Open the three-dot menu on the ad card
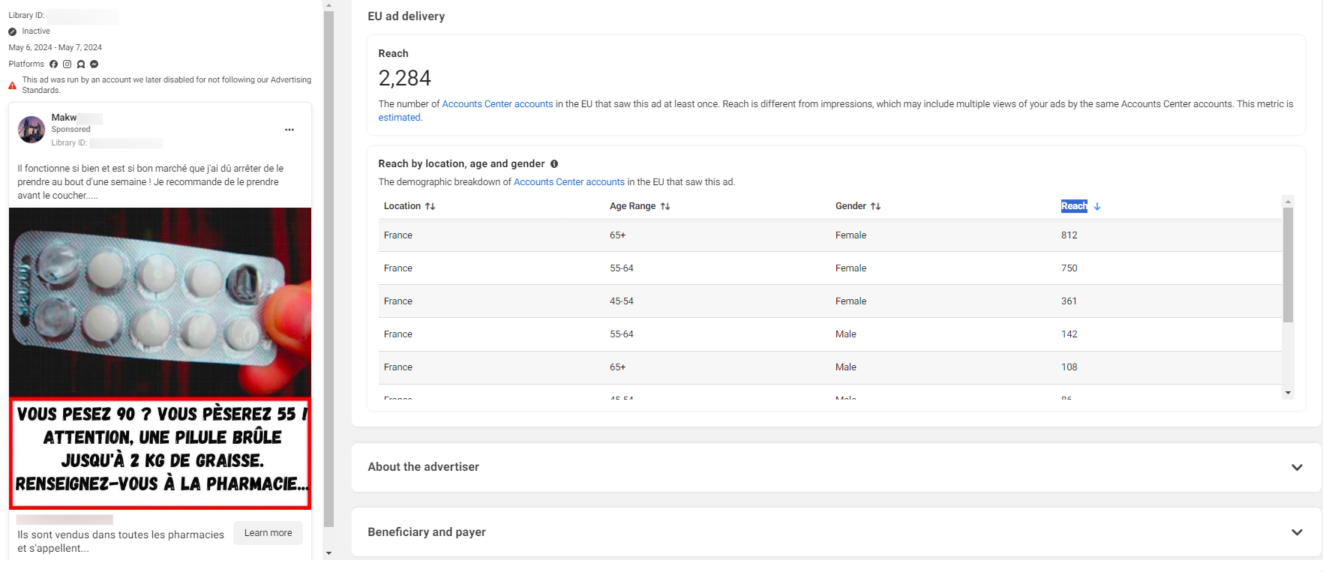The image size is (1323, 572). pos(289,130)
